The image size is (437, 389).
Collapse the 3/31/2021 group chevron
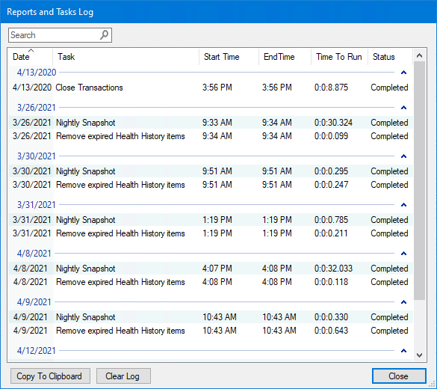tap(403, 205)
